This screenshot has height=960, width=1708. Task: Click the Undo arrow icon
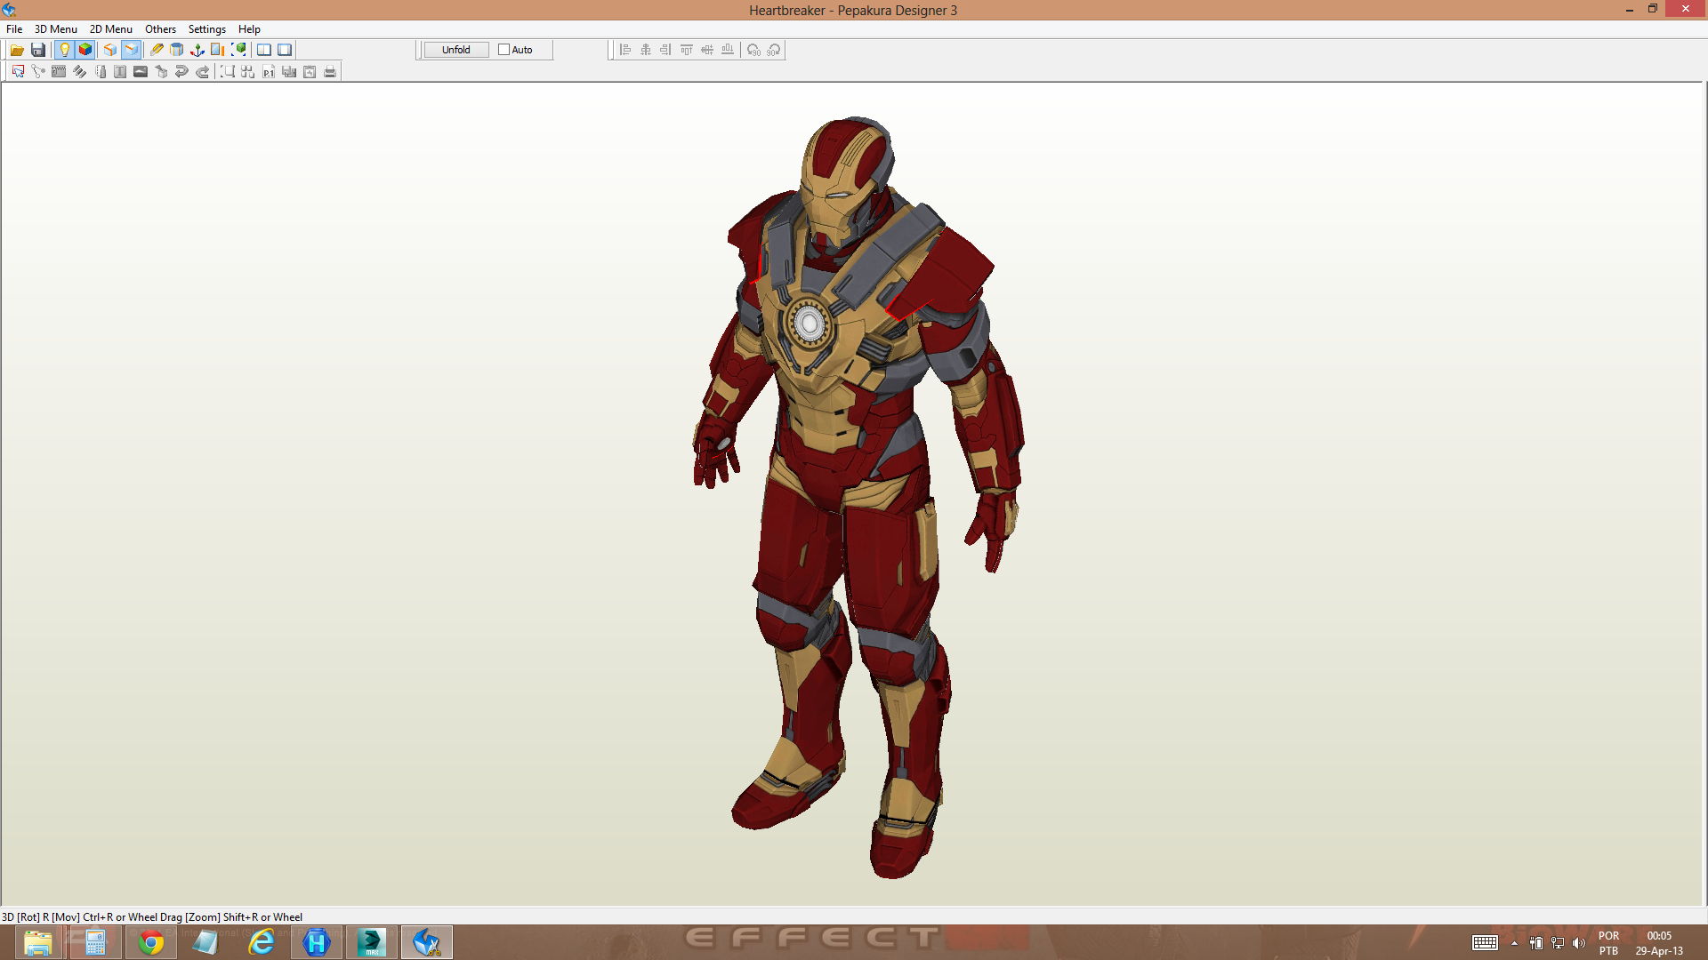point(181,72)
